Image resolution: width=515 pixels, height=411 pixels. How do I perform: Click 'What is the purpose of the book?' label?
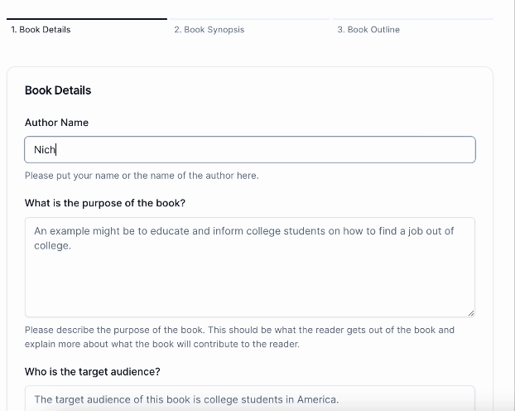105,203
